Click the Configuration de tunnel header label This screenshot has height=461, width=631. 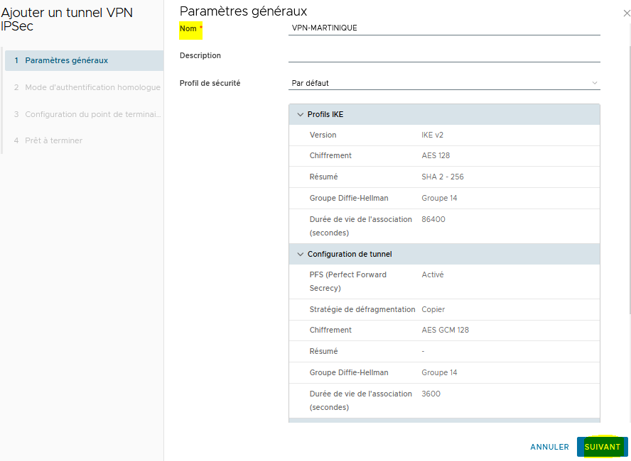tap(350, 254)
